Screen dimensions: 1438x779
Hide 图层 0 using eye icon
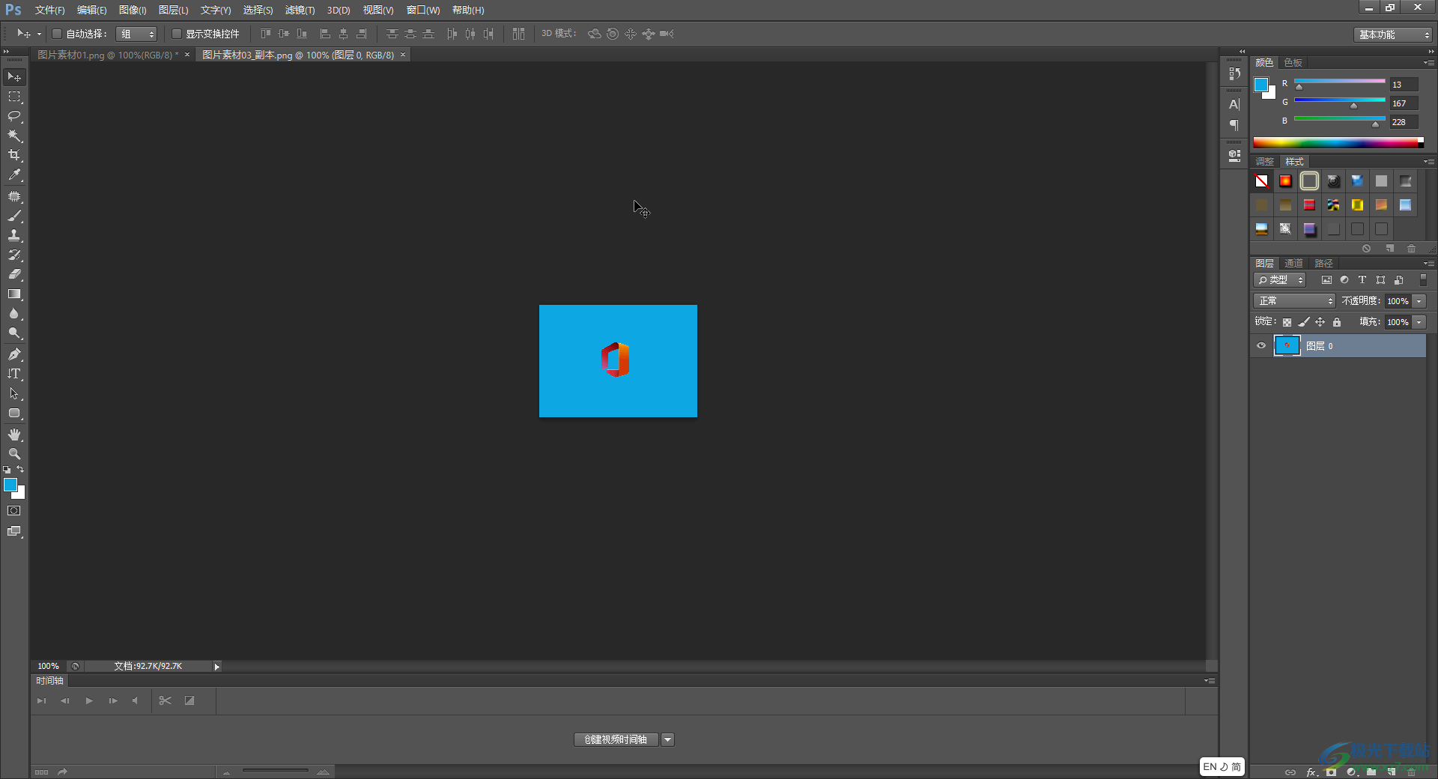point(1261,346)
